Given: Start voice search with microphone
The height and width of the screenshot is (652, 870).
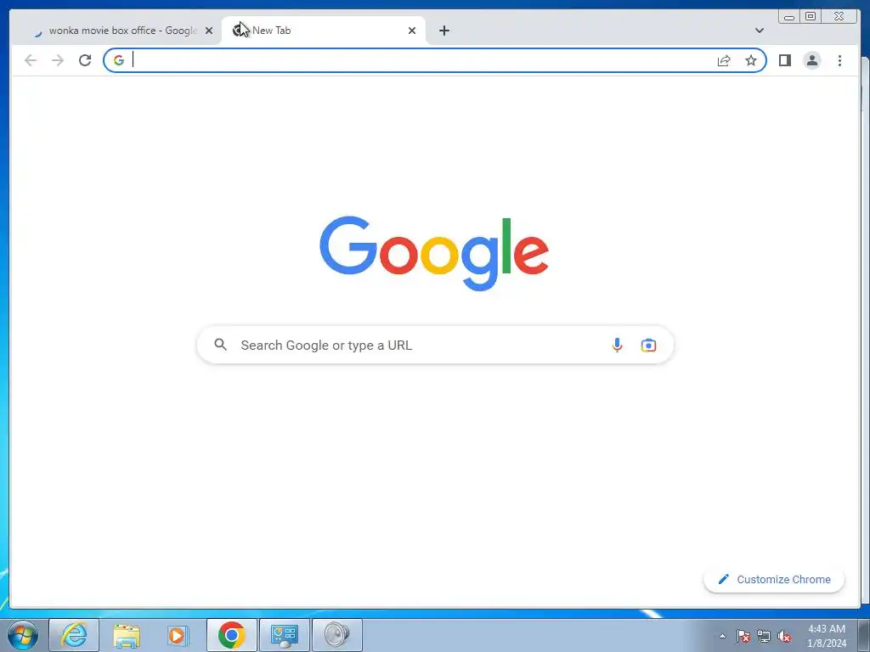Looking at the screenshot, I should point(617,345).
